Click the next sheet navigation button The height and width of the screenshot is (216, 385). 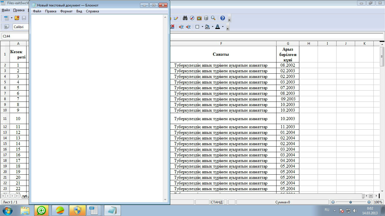tap(13, 196)
